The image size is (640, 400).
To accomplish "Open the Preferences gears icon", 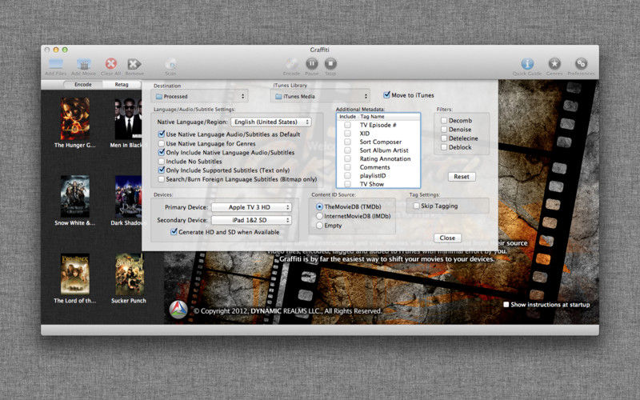I will click(x=582, y=64).
